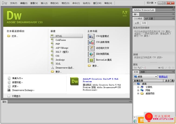This screenshot has width=176, height=124.
Task: Open the 设计器 workspace dropdown
Action: (x=151, y=3)
